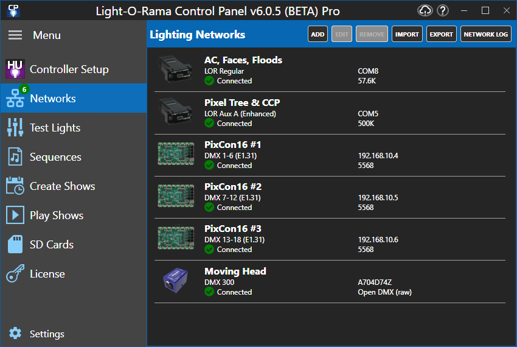517x347 pixels.
Task: Click the REMOVE network button
Action: click(x=372, y=34)
